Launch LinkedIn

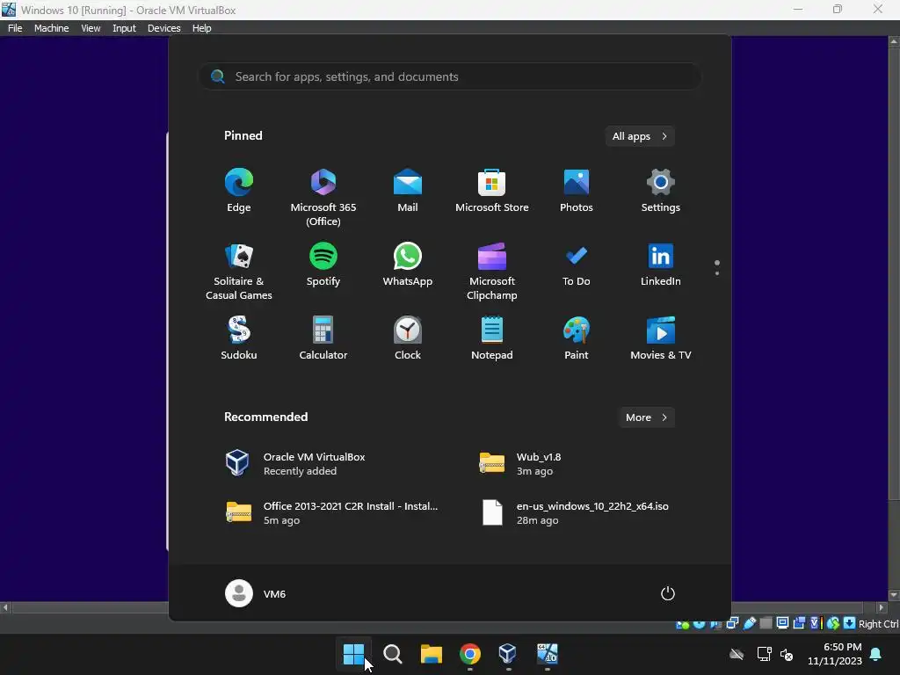tap(661, 265)
